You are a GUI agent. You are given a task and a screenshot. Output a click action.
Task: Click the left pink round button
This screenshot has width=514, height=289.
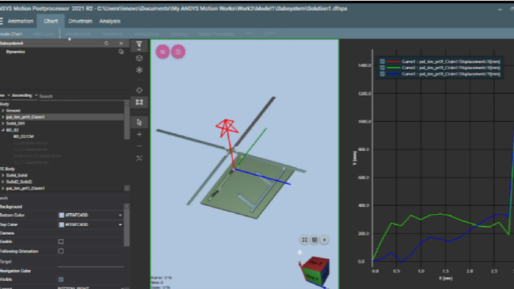163,51
